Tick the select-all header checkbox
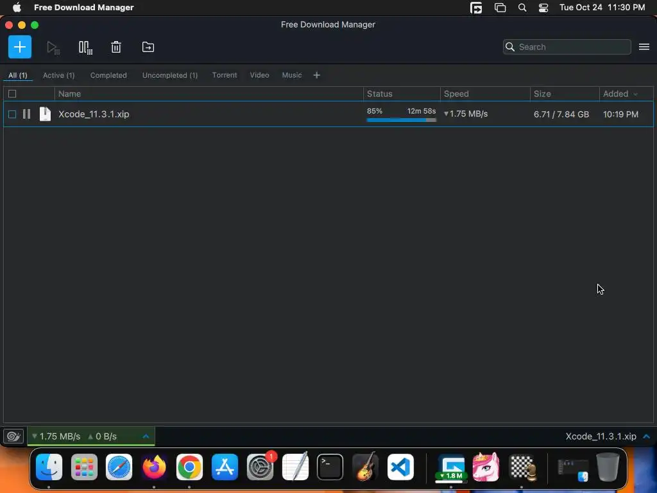Image resolution: width=657 pixels, height=493 pixels. [x=12, y=94]
